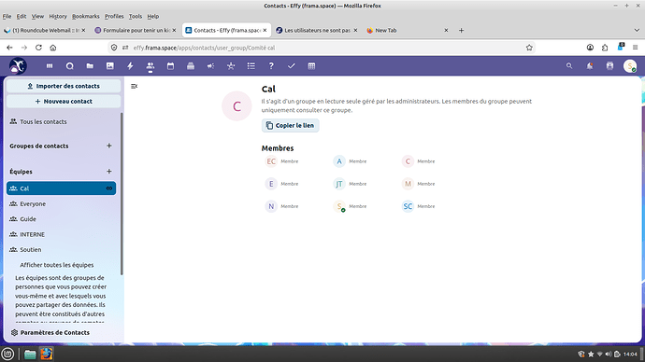This screenshot has width=645, height=362.
Task: Open Firefox hamburger application menu
Action: [635, 48]
